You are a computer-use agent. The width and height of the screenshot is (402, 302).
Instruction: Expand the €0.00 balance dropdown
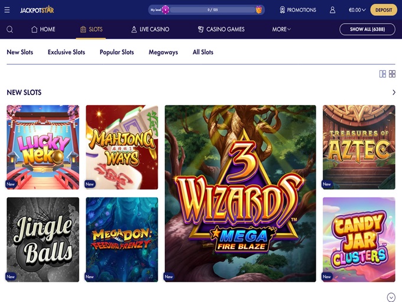[x=357, y=10]
